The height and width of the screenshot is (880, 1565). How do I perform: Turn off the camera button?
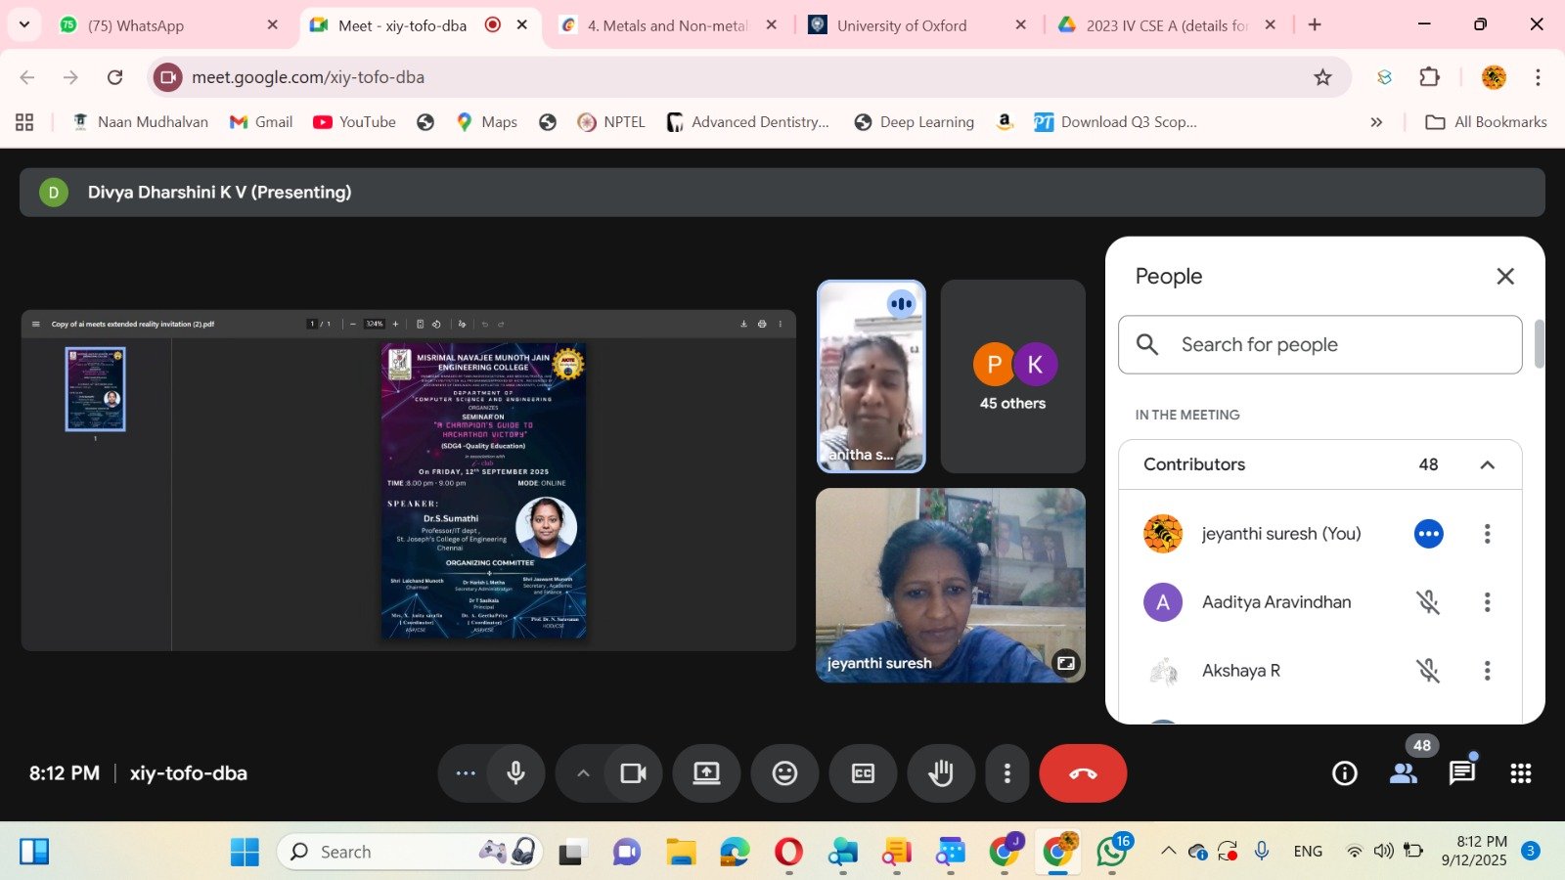(x=634, y=773)
